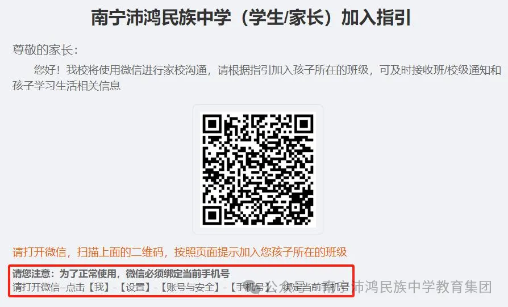
Task: Click the text 请打开微信--点击 in the red box
Action: 49,287
